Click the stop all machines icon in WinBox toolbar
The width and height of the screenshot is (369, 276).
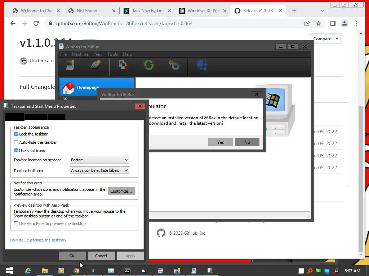pos(123,65)
